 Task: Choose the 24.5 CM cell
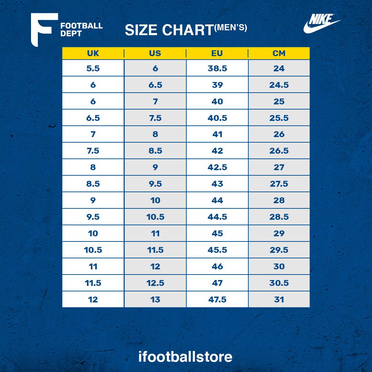[x=279, y=85]
